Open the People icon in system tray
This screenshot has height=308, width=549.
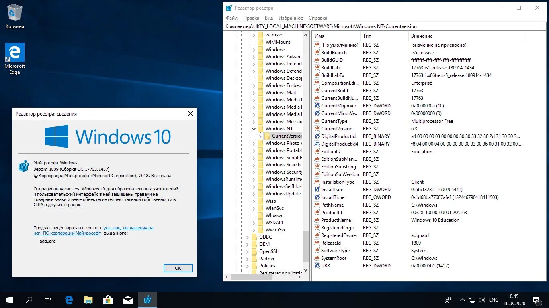click(x=448, y=300)
